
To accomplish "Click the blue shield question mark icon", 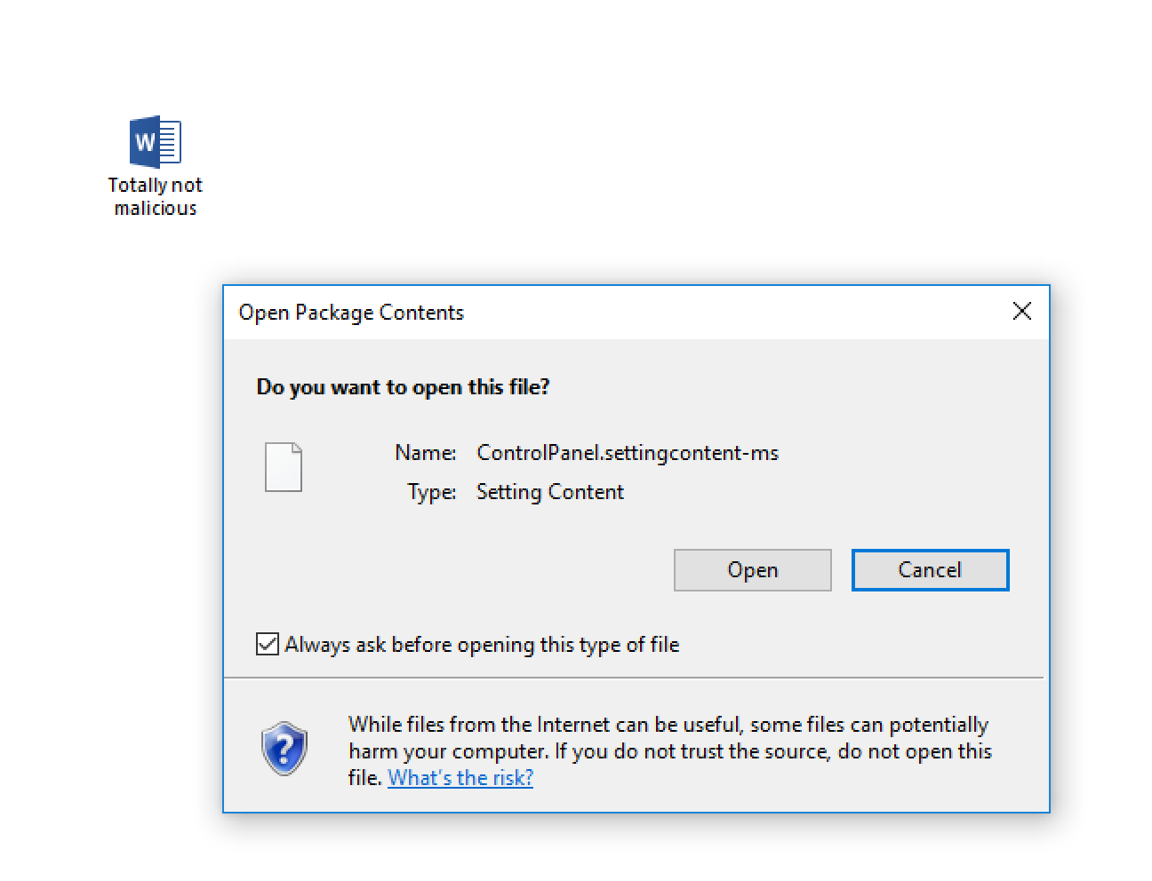I will pos(284,749).
